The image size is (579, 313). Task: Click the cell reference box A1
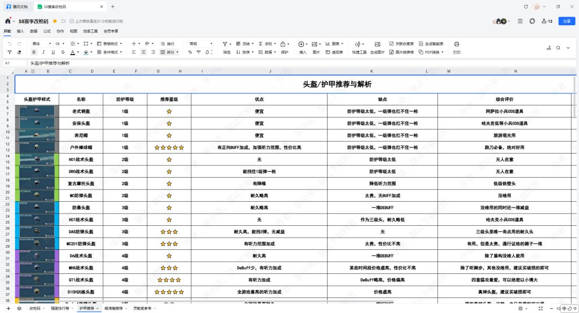point(14,63)
